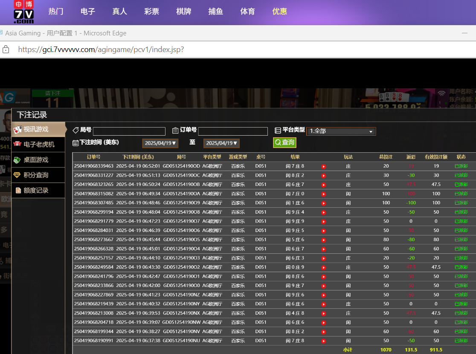This screenshot has width=476, height=354.
Task: Play video replay for order 250419068190991
Action: [323, 341]
